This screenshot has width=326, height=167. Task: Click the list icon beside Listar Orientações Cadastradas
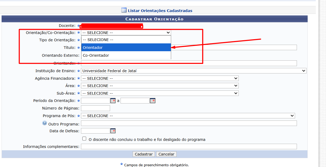[x=124, y=10]
